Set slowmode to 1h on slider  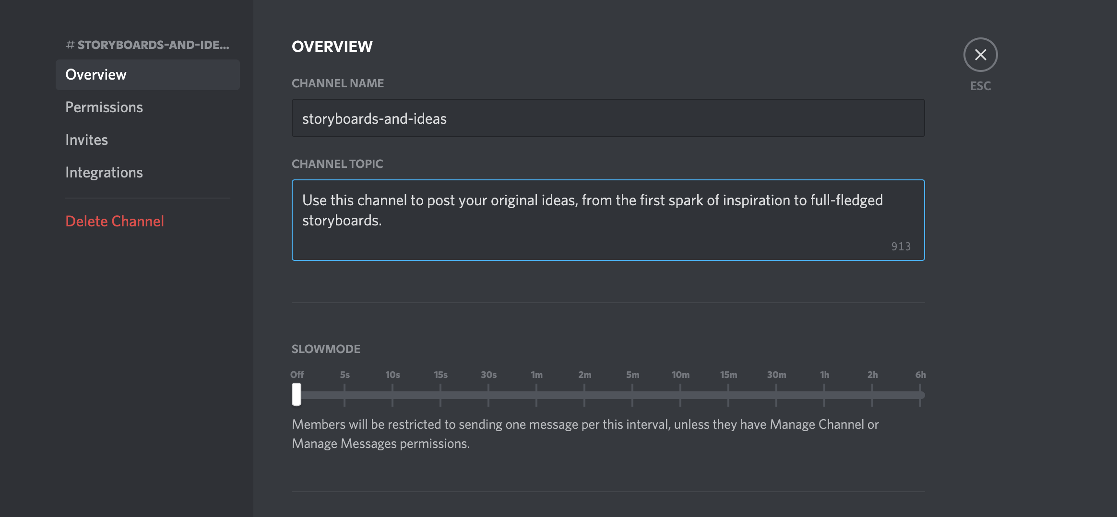[x=824, y=395]
